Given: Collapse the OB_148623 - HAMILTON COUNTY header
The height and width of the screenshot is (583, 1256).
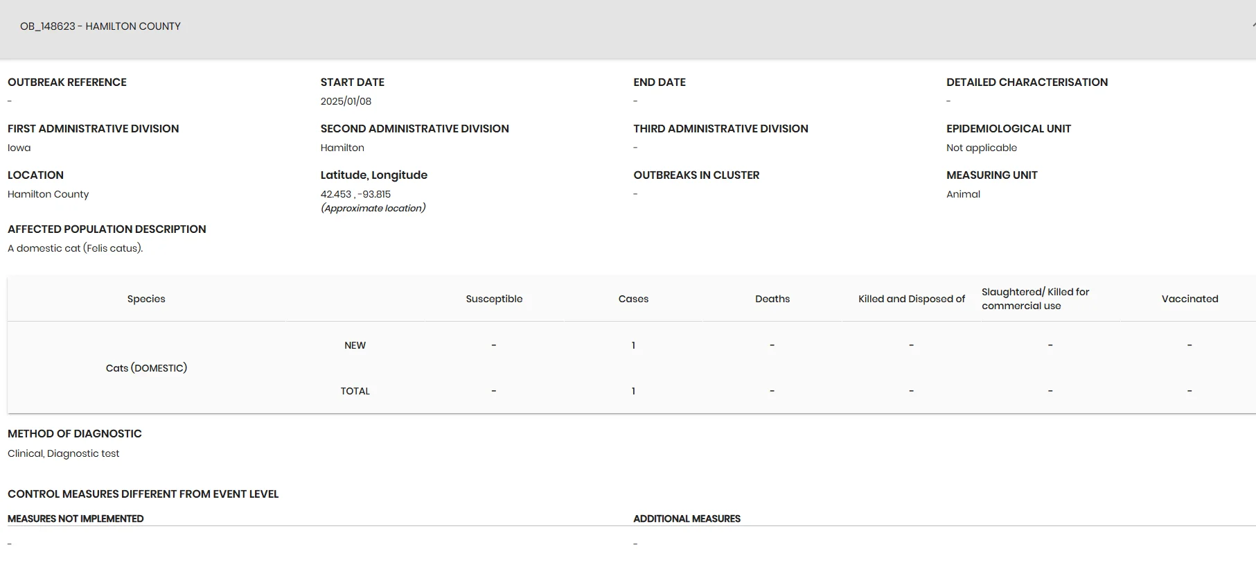Looking at the screenshot, I should [x=628, y=28].
